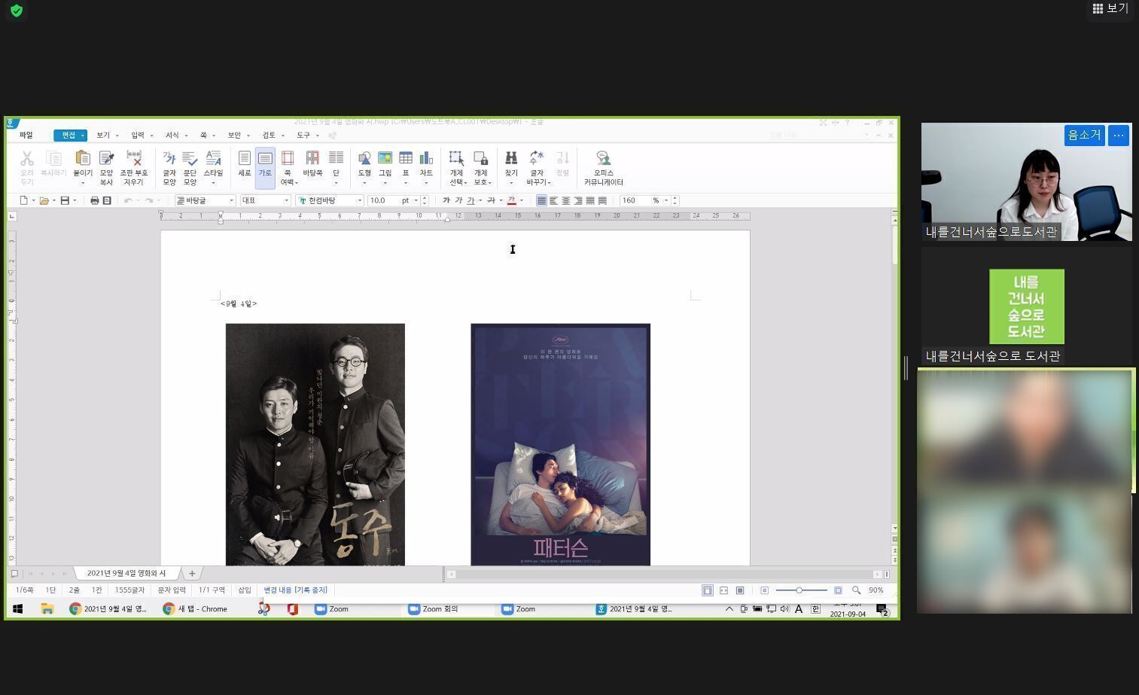Adjust the zoom slider in status bar
1139x695 pixels.
pyautogui.click(x=799, y=590)
